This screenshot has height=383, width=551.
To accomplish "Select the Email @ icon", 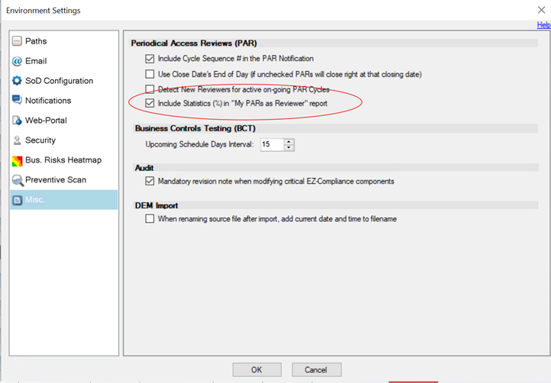I will pyautogui.click(x=17, y=61).
